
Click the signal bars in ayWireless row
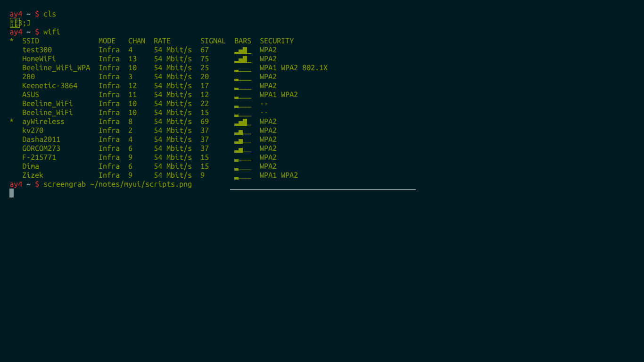click(242, 122)
